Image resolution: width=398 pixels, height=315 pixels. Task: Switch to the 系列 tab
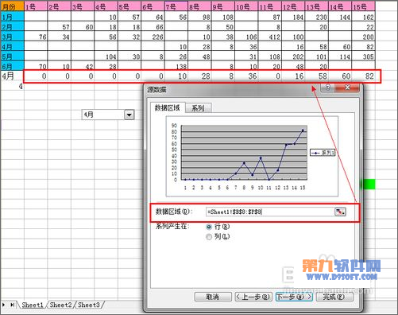pos(198,108)
